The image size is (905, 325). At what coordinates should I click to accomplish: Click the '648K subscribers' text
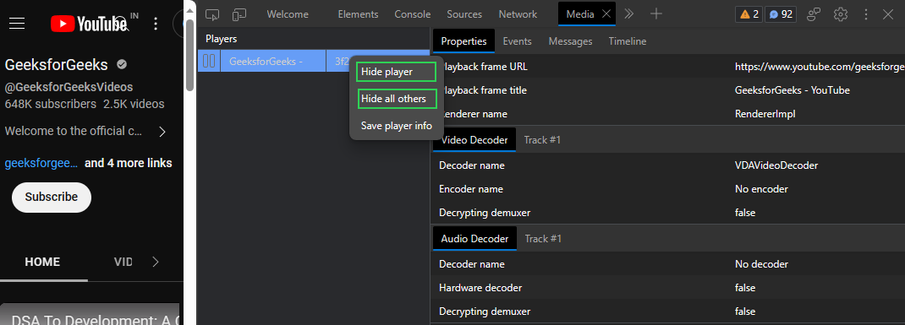click(50, 105)
